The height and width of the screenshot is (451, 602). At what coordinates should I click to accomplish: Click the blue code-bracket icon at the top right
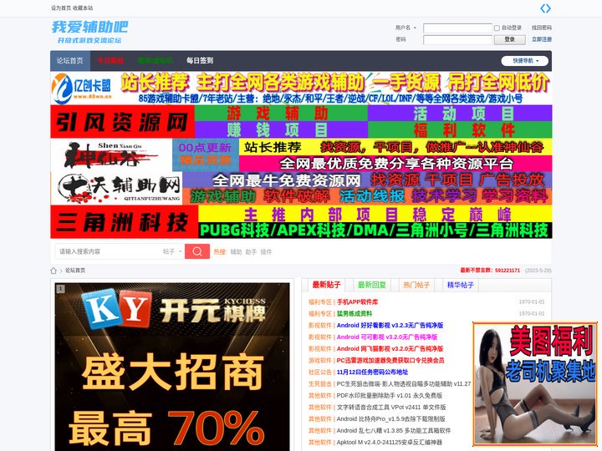[x=545, y=8]
